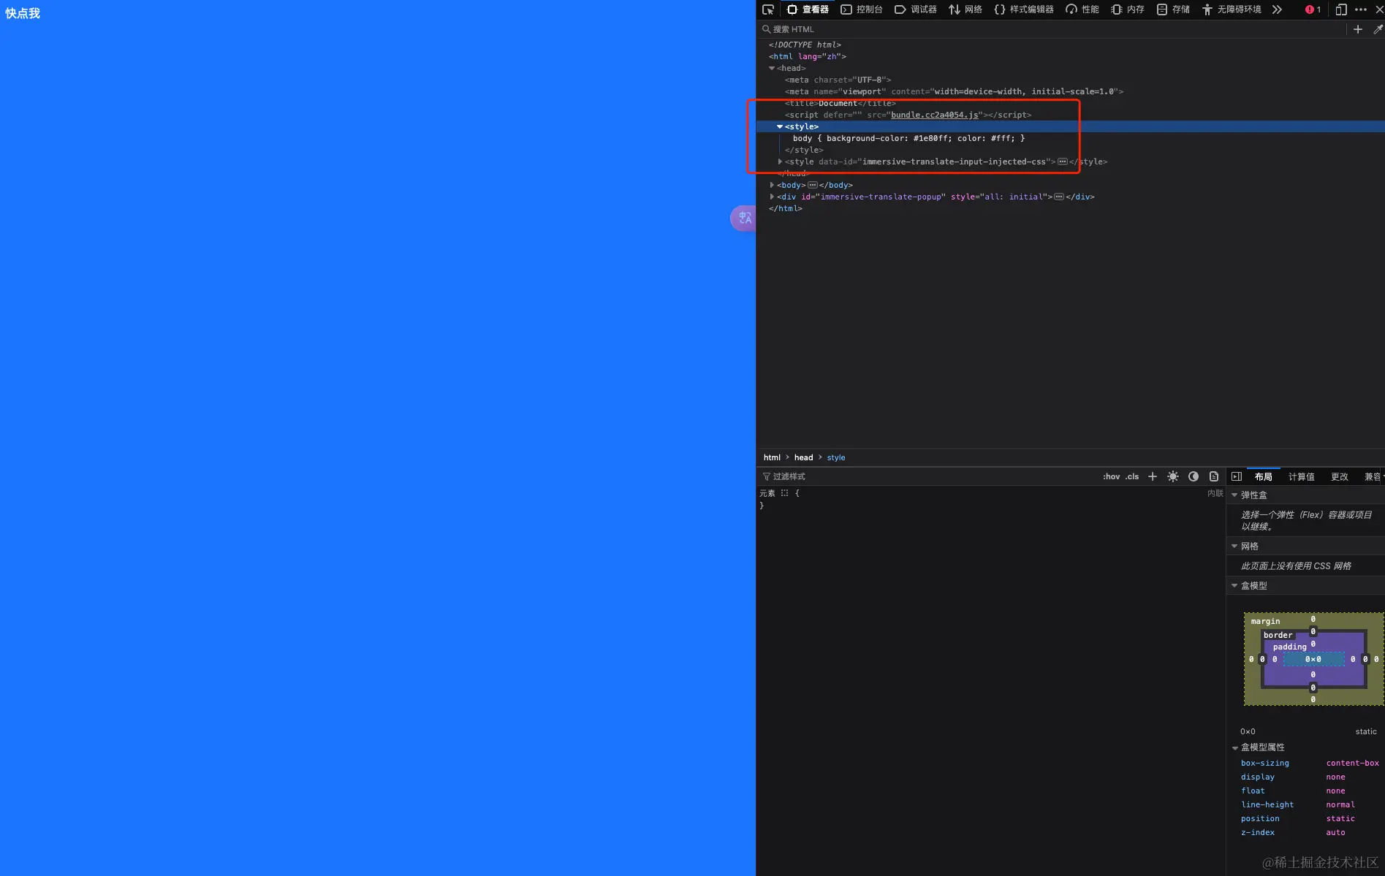Switch to the 布局 layout tab
The width and height of the screenshot is (1385, 876).
(x=1264, y=476)
